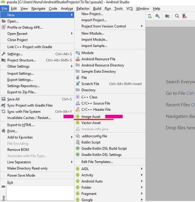Viewport: 195px width, 202px height.
Task: Expand the Activity submenu arrow
Action: [142, 175]
